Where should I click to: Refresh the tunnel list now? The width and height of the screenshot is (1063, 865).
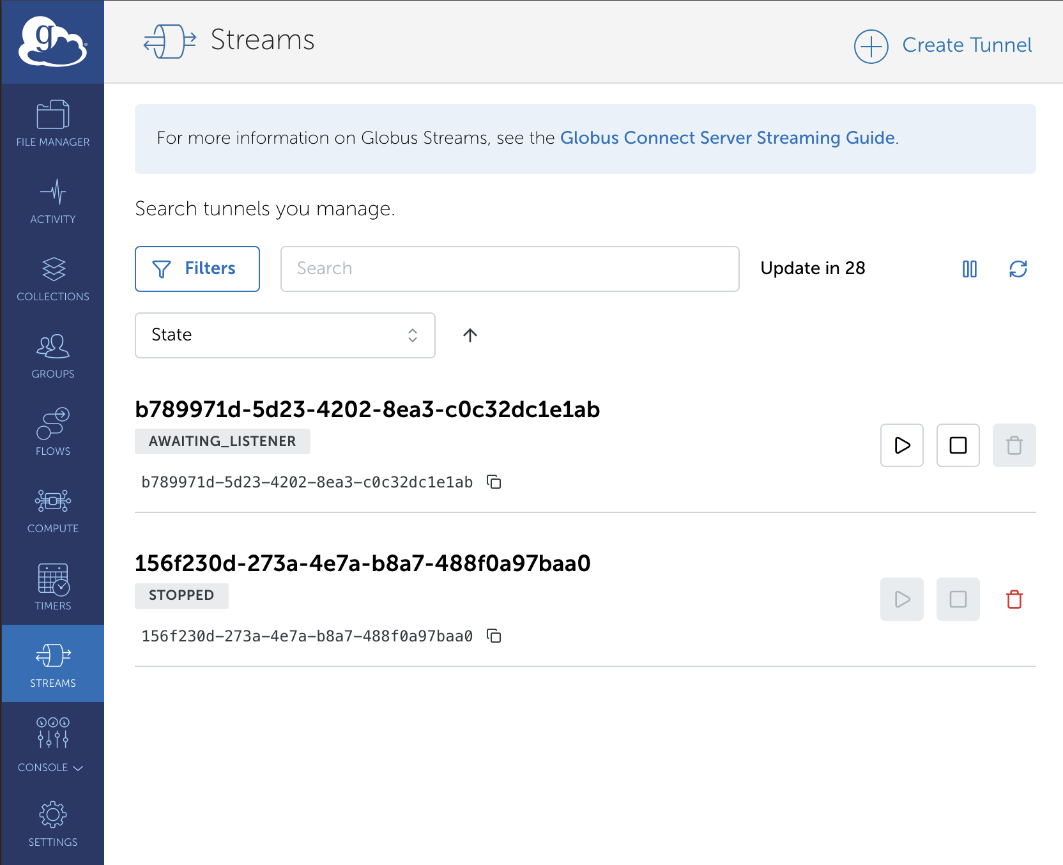click(1018, 269)
